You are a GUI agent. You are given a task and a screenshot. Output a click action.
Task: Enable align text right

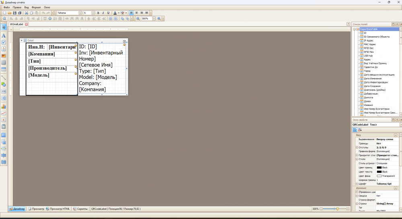pyautogui.click(x=142, y=13)
